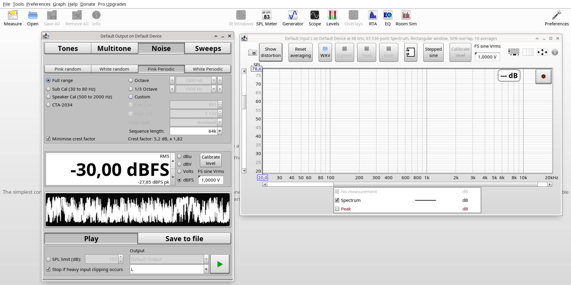Click the RTA input selector icon
Screen dimensions: 571x285
[x=410, y=52]
